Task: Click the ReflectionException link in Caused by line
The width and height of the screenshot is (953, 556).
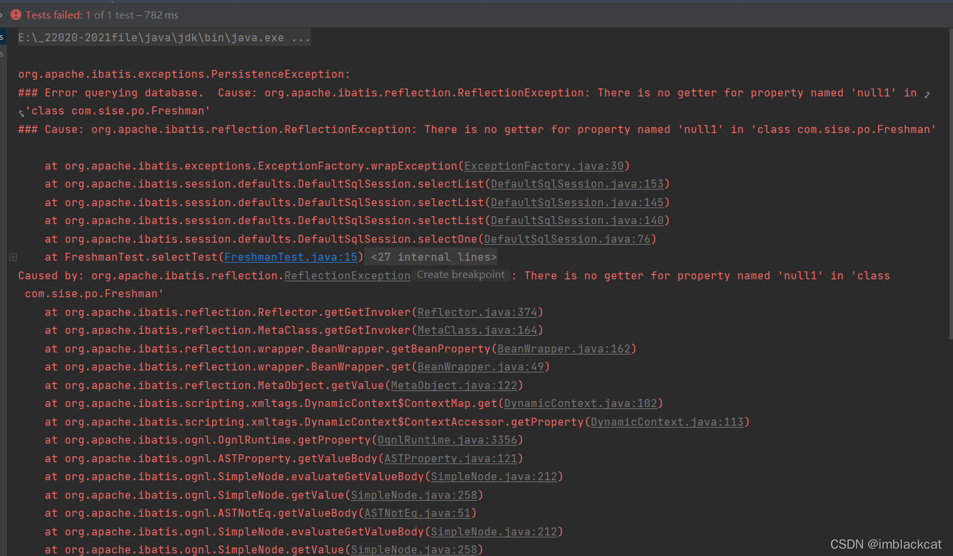Action: click(x=348, y=275)
